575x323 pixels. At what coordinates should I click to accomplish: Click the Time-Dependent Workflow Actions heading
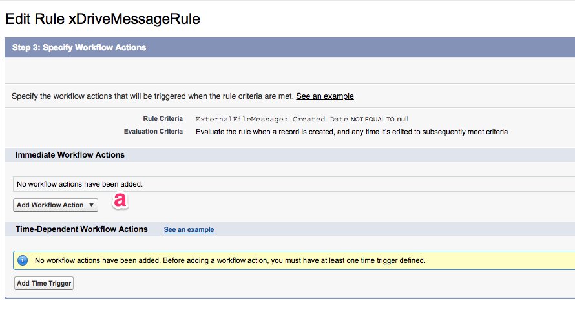81,229
